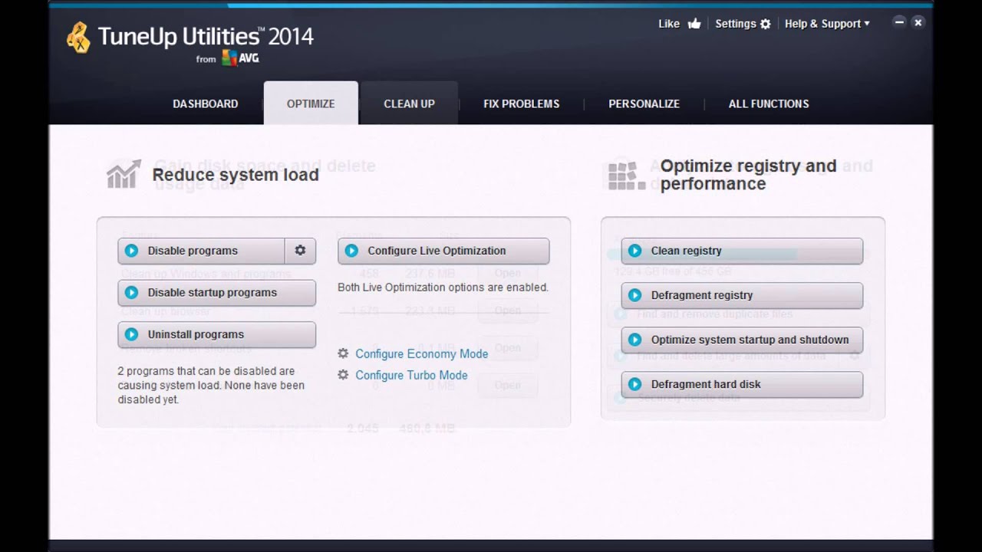
Task: Click the Optimize registry blocks icon
Action: 626,176
